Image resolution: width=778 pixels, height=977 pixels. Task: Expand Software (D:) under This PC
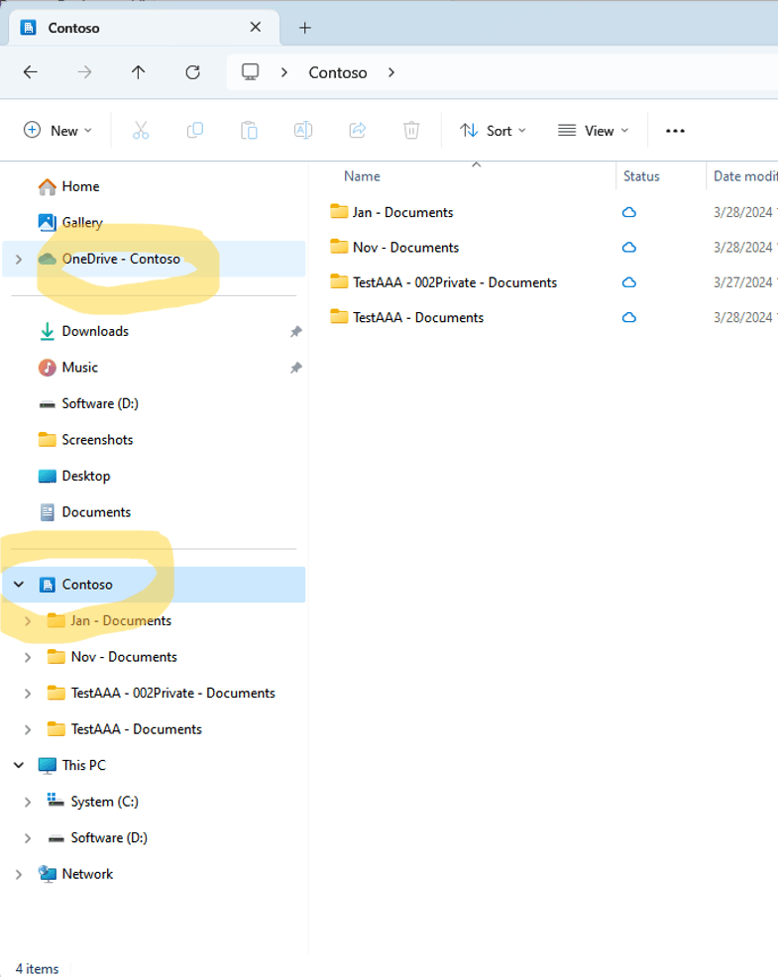tap(28, 837)
